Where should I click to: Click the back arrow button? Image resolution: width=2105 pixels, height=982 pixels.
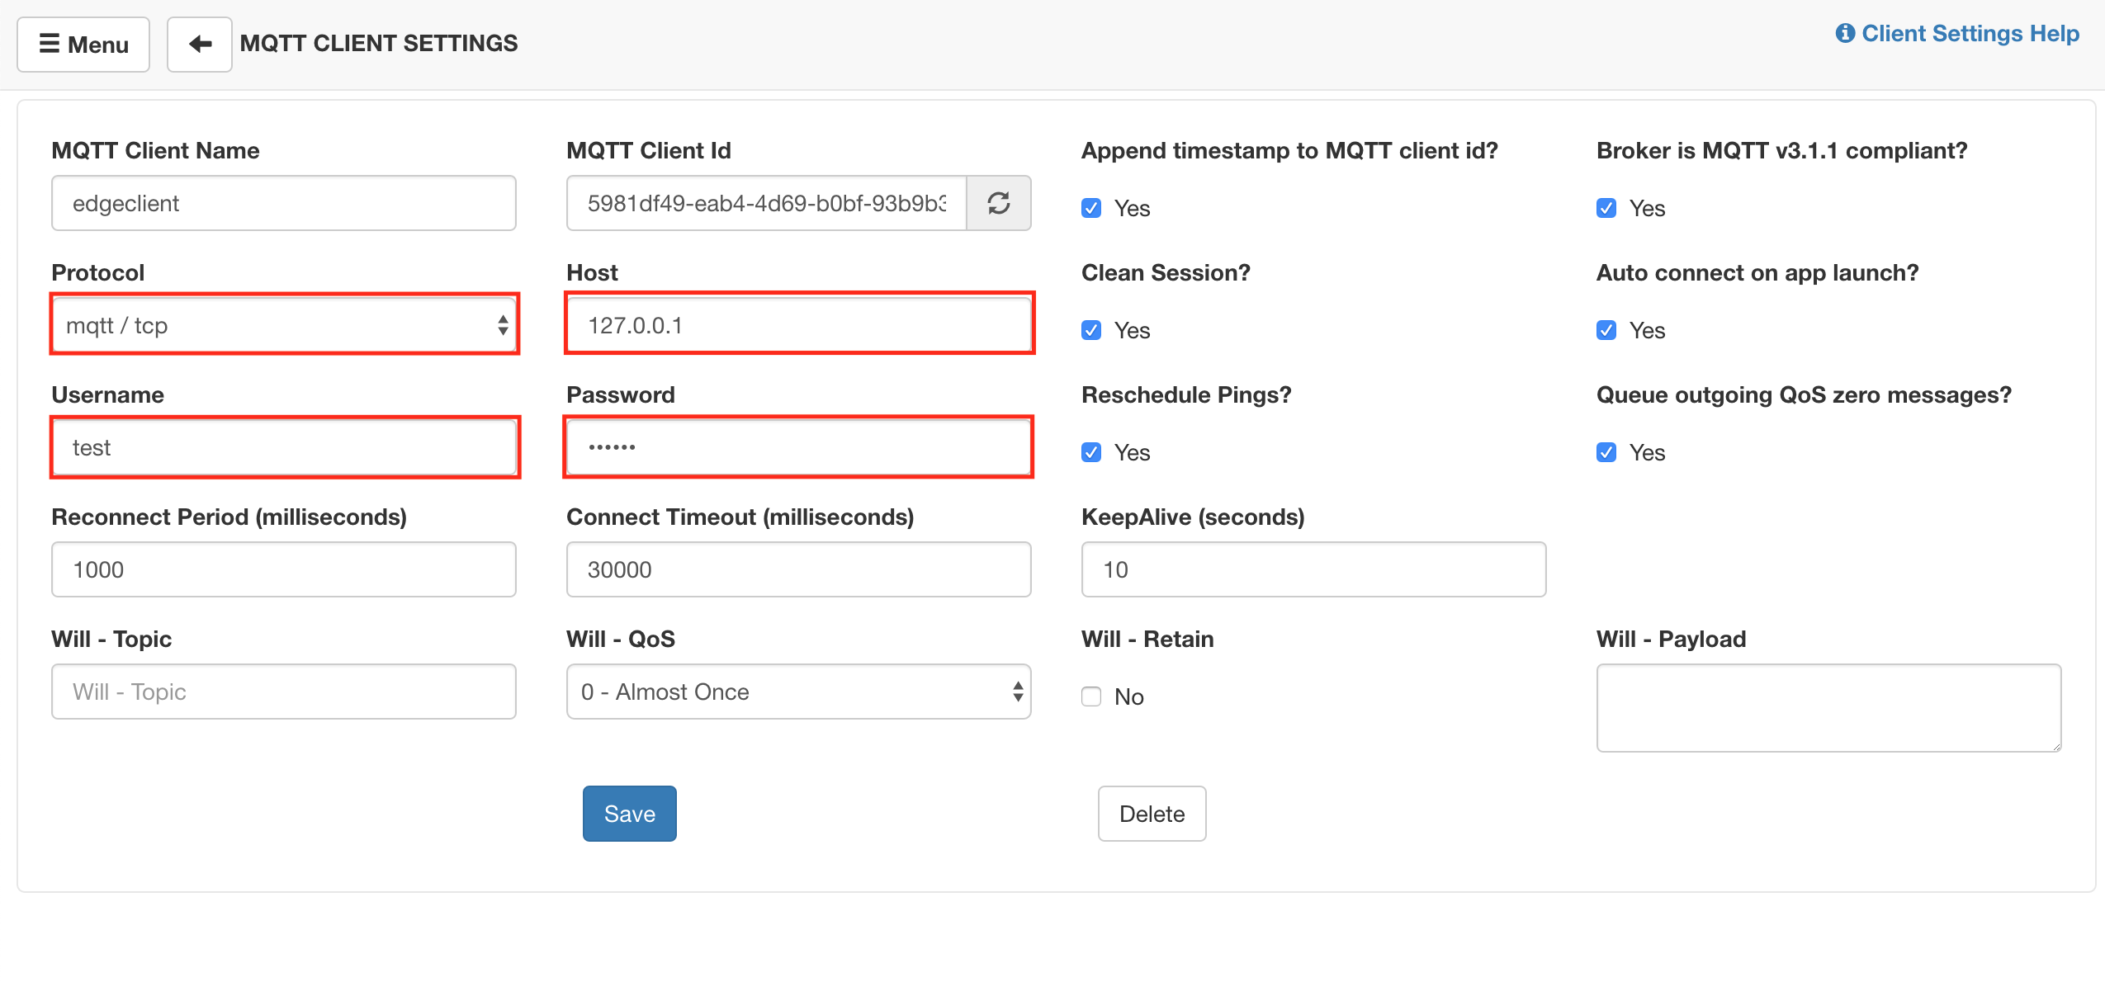coord(200,45)
